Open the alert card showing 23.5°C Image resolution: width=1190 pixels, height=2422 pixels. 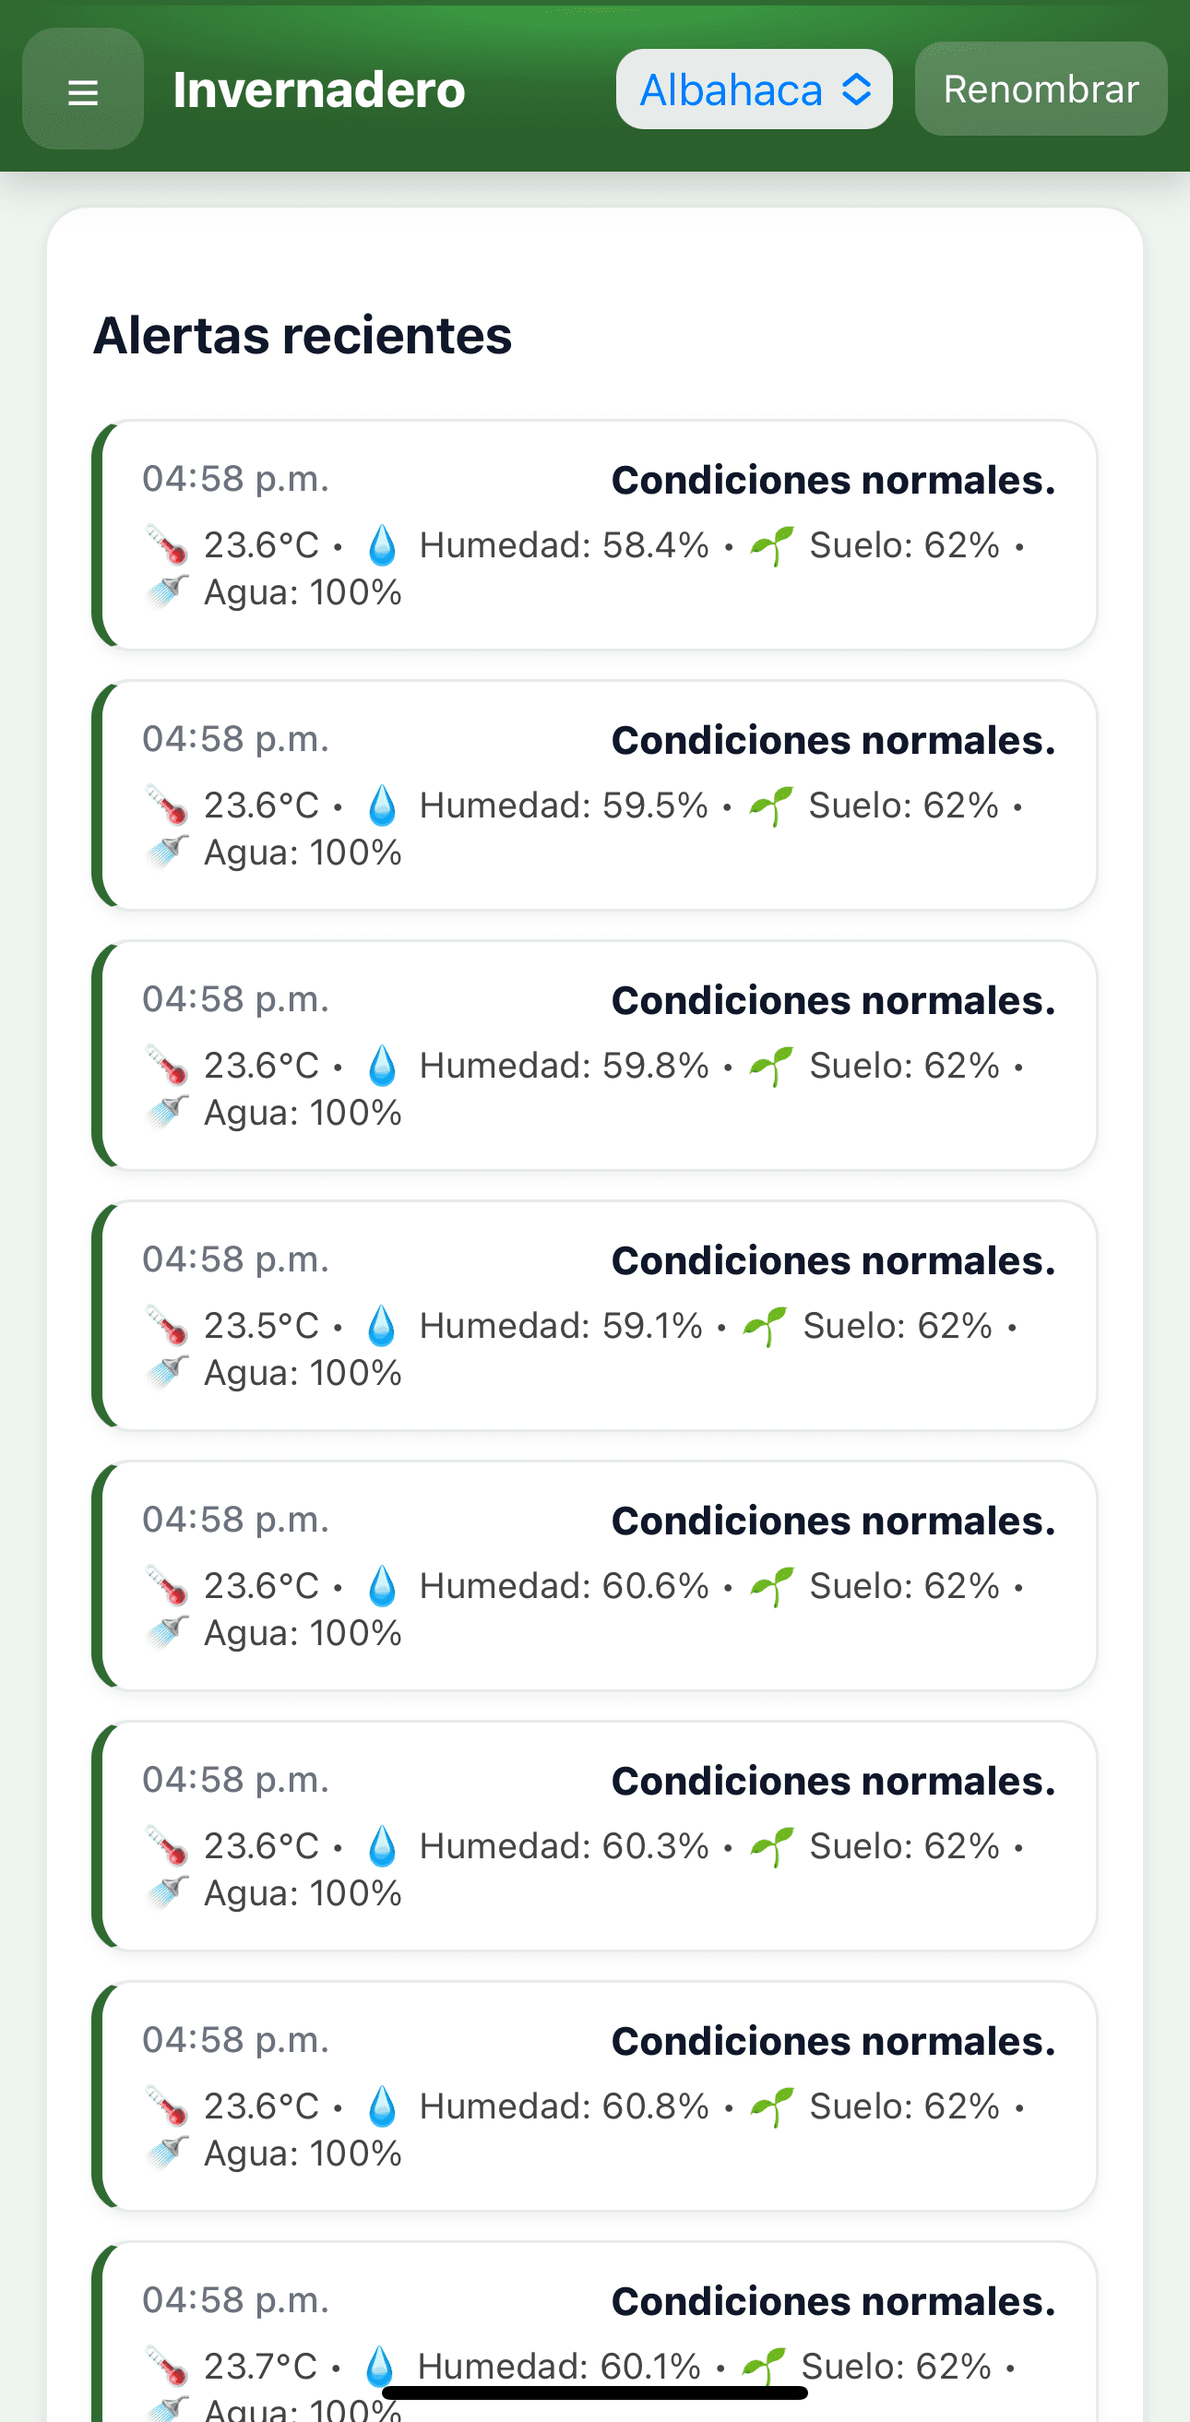(594, 1316)
